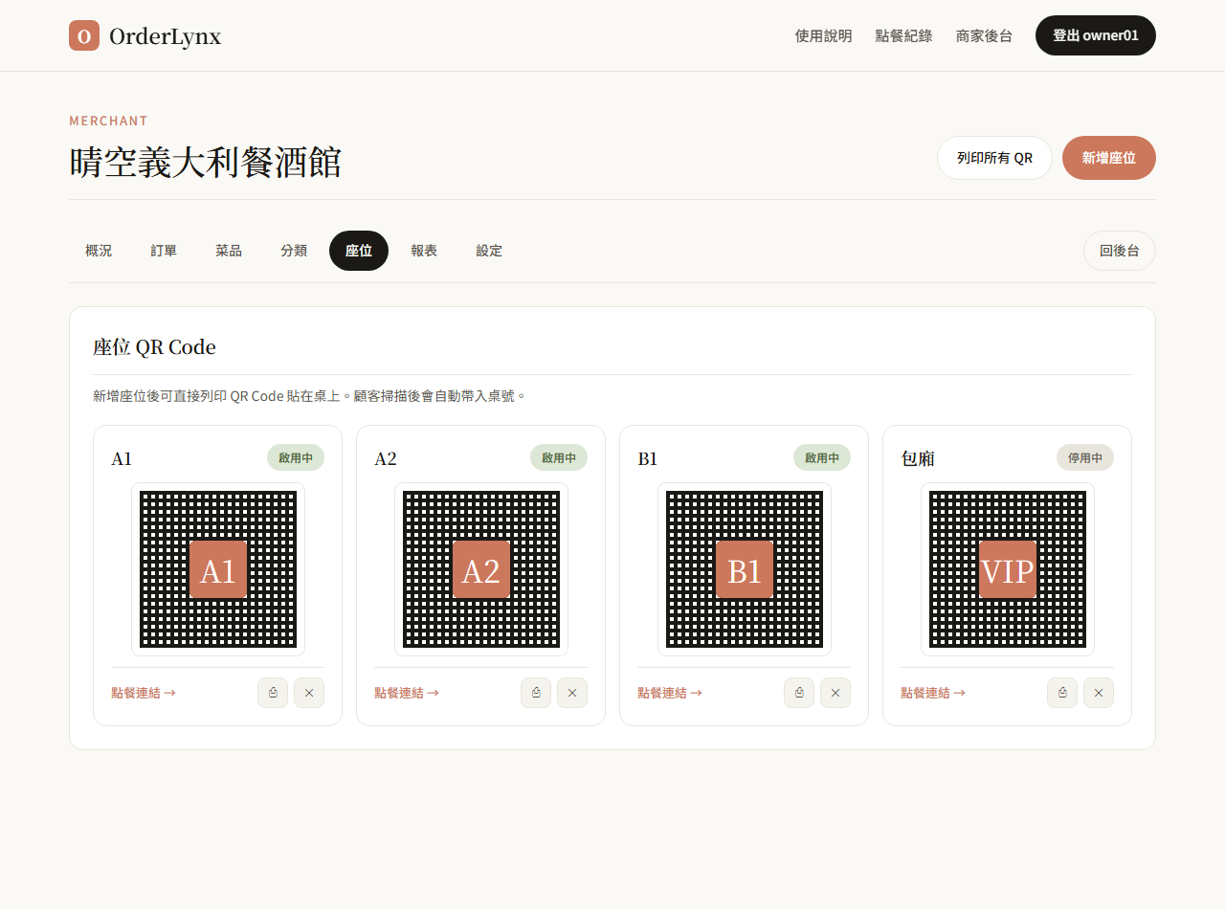Click the print icon on the A1 card

[273, 693]
